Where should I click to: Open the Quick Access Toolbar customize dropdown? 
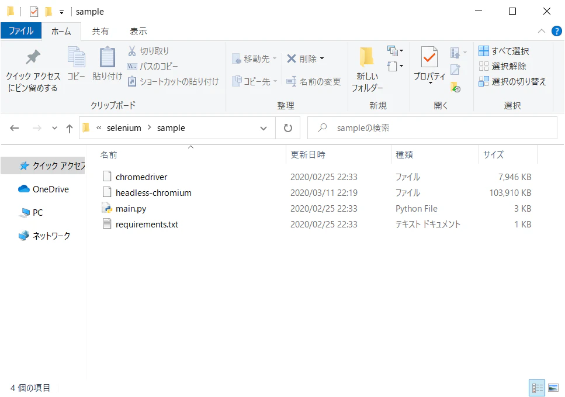pyautogui.click(x=61, y=12)
